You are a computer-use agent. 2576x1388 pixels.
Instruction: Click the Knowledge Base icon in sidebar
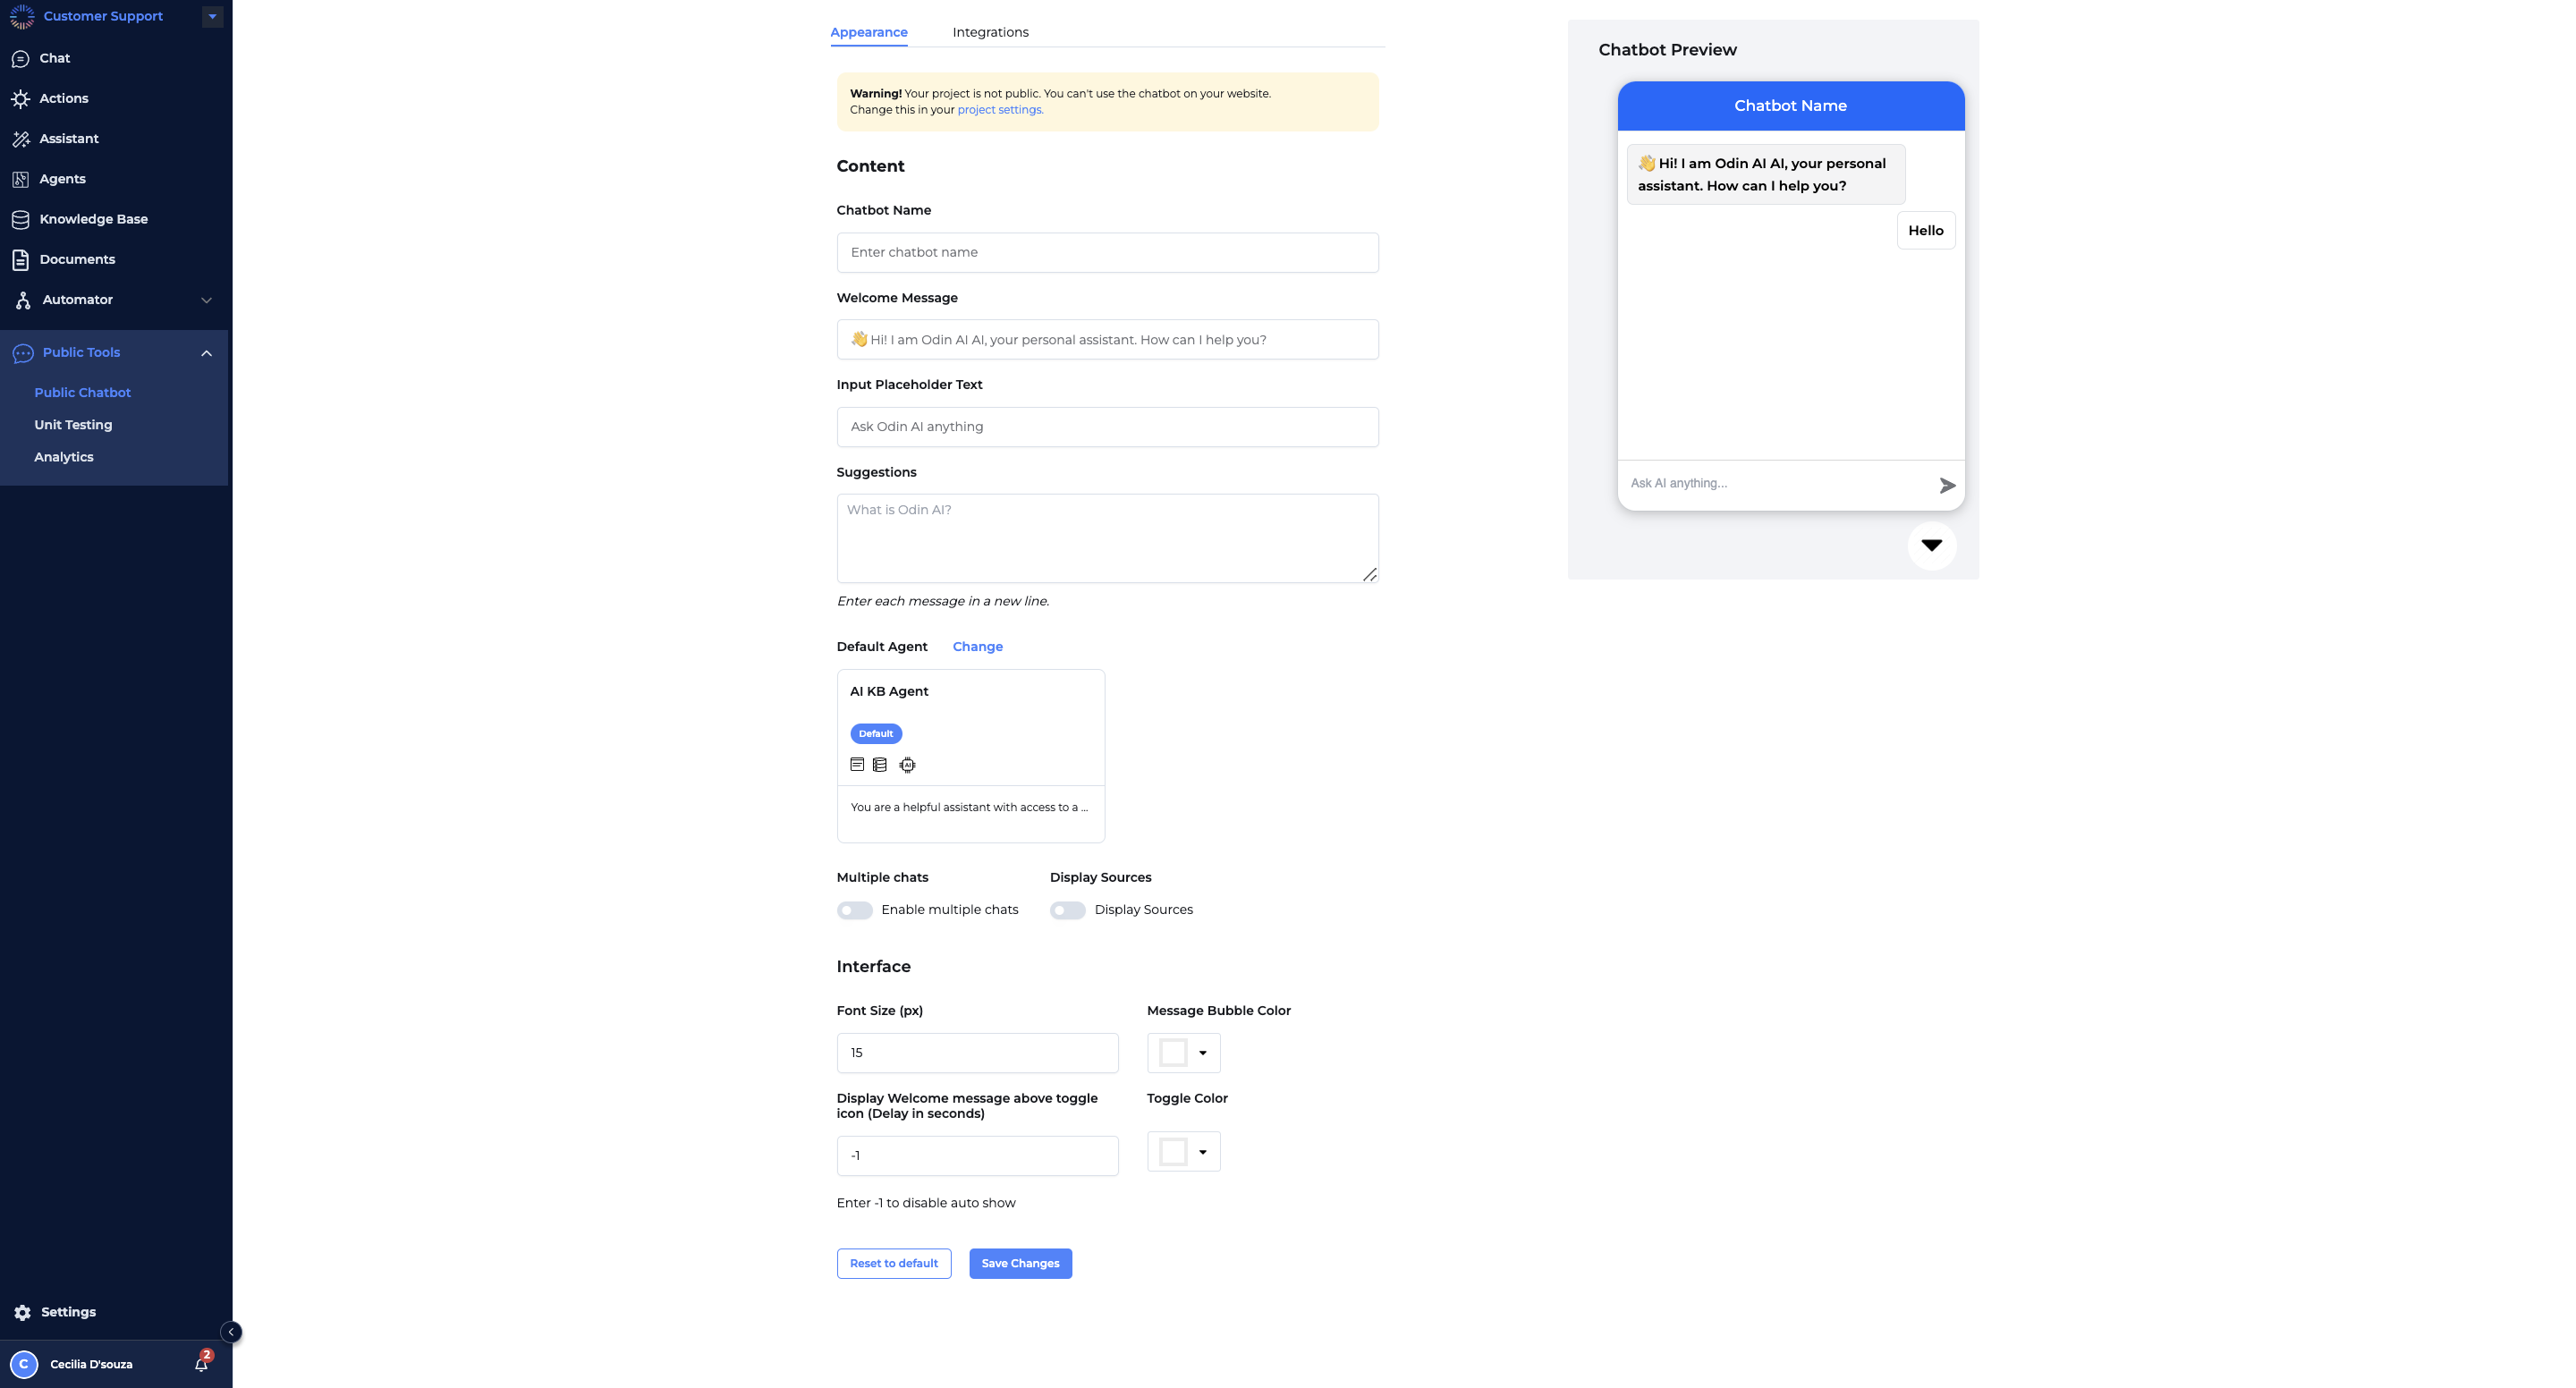pos(24,219)
